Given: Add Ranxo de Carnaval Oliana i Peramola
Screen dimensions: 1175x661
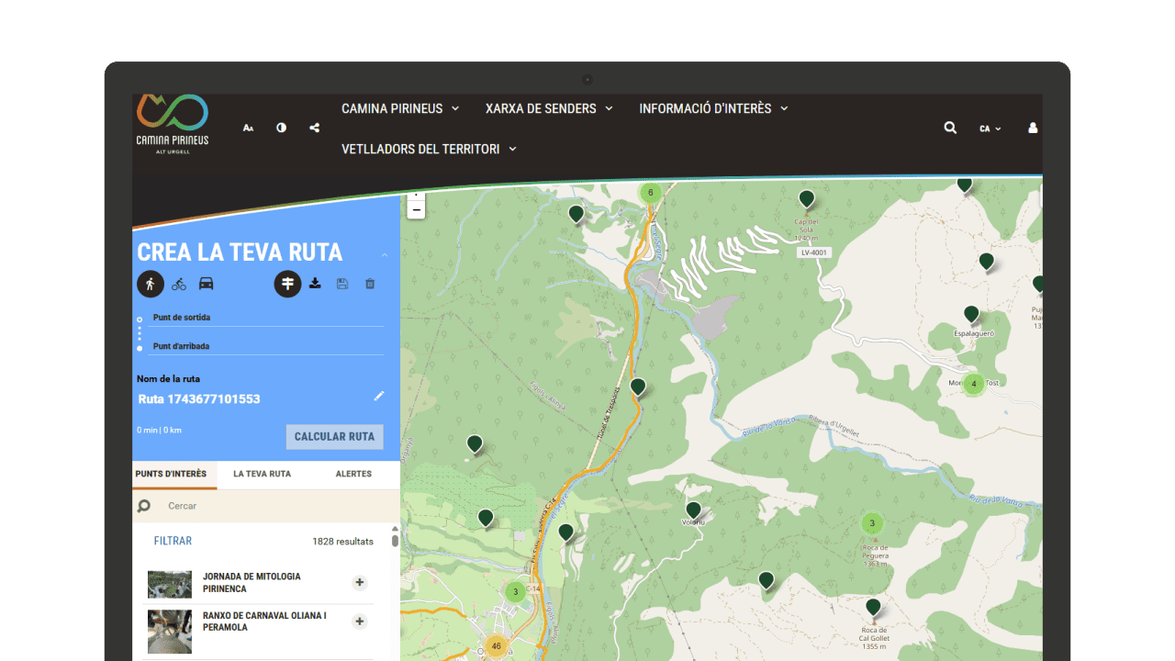Looking at the screenshot, I should pos(360,622).
